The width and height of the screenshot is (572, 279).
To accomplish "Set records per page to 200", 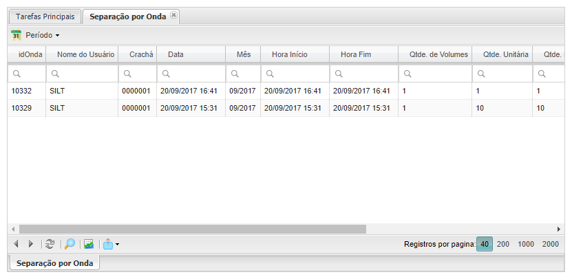I will (x=503, y=244).
